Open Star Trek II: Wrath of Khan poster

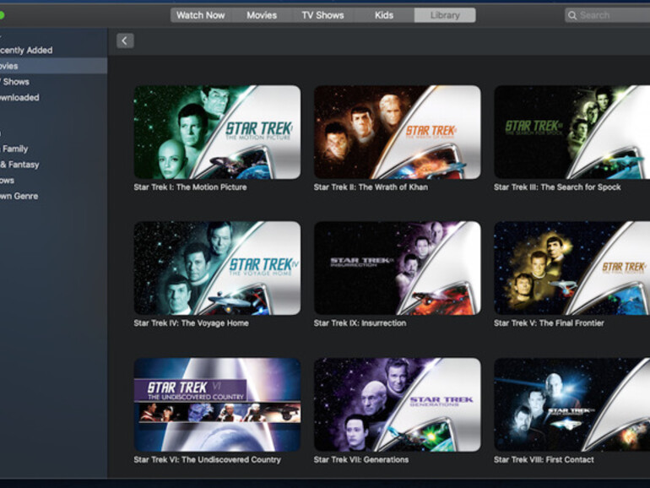pos(397,133)
